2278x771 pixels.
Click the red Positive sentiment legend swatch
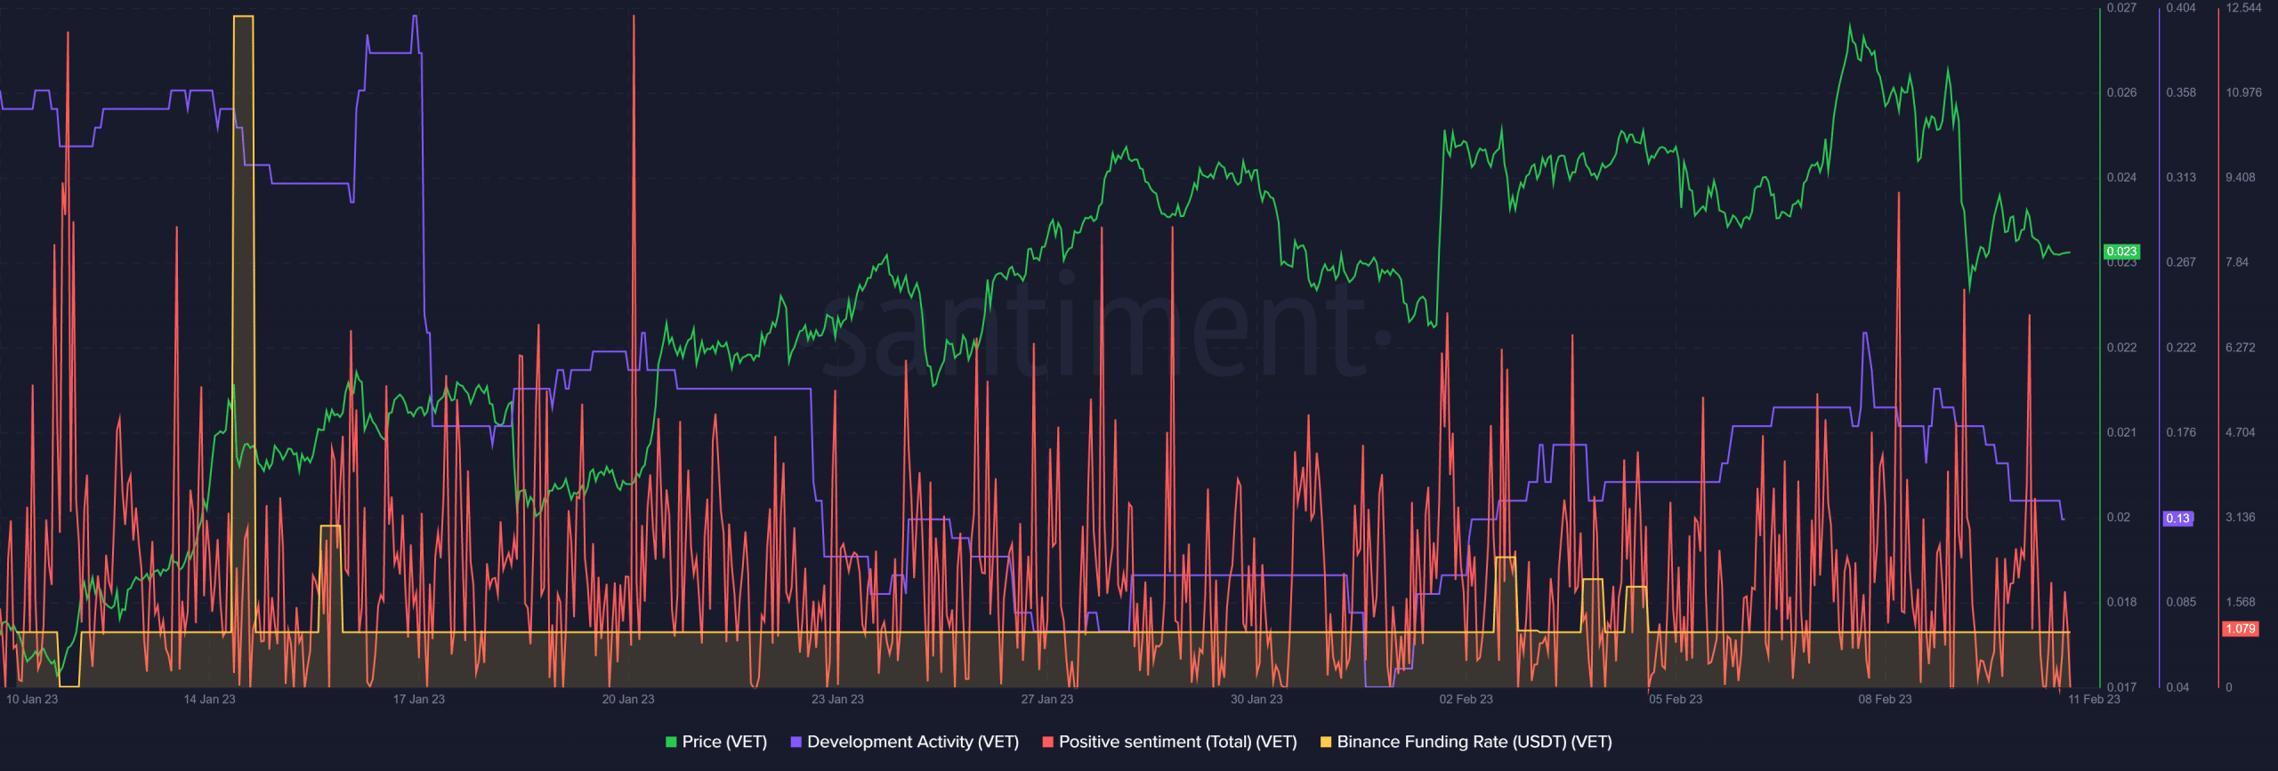[x=1047, y=742]
